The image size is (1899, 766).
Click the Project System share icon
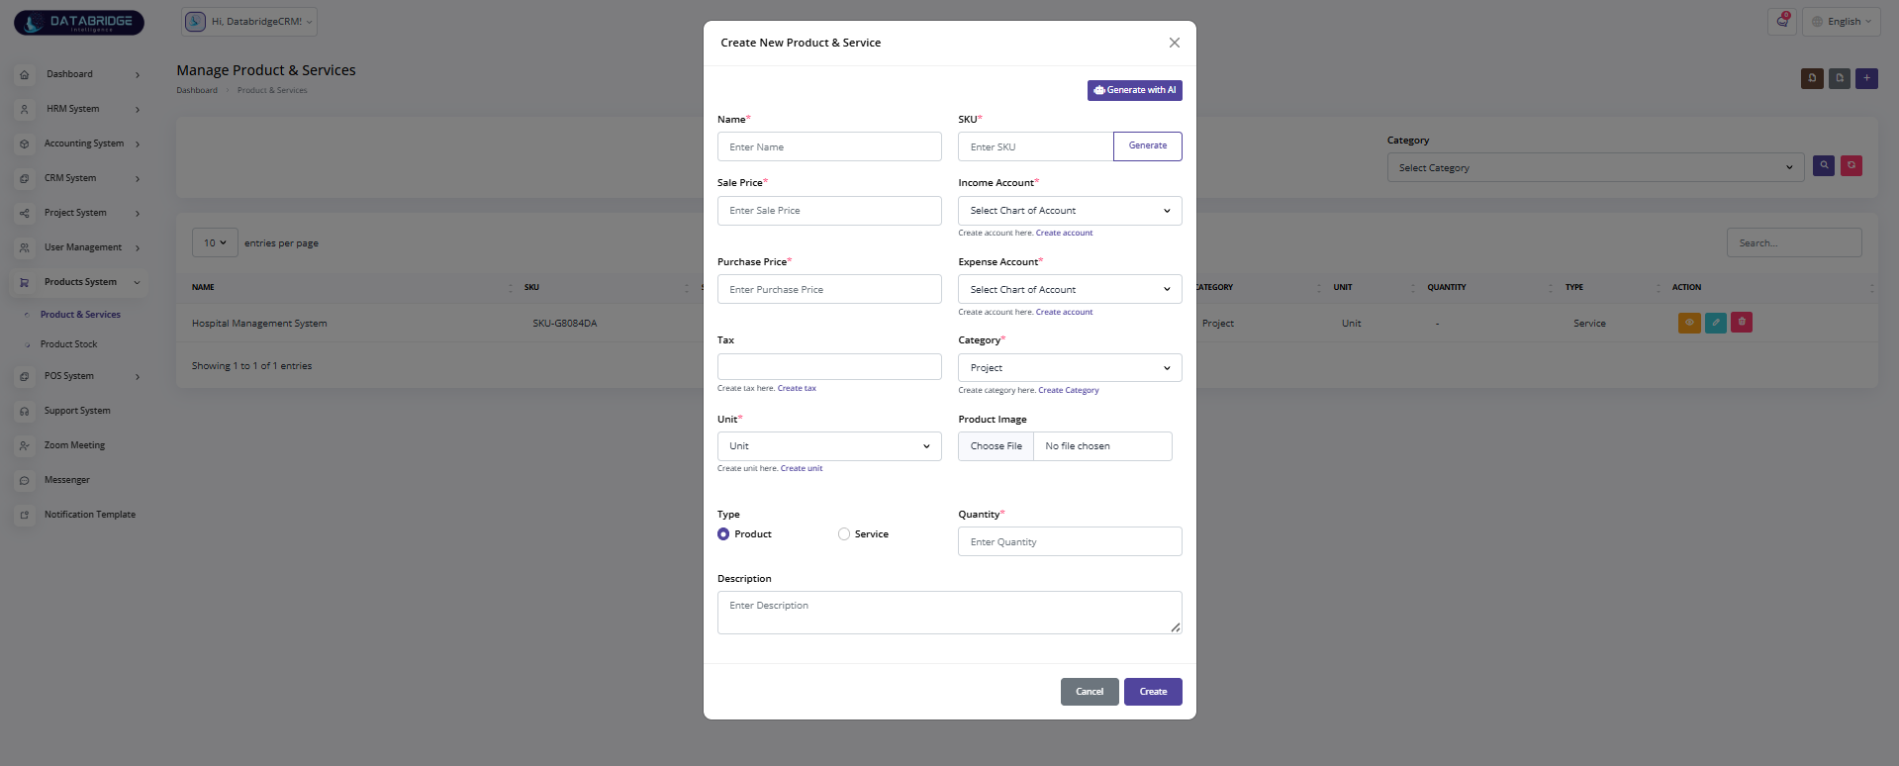(25, 213)
